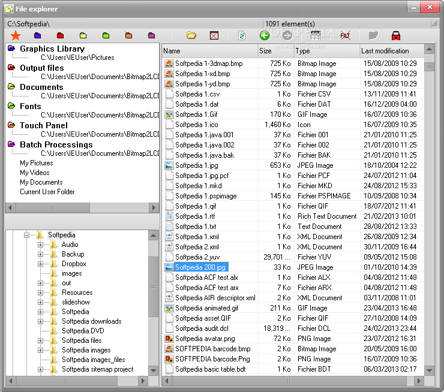Collapse the Softpedia root tree node
Screen dimensions: 444x392
(26, 235)
